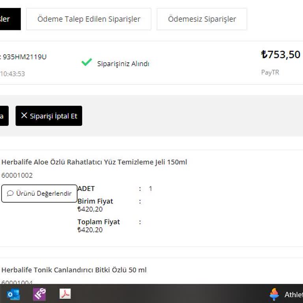This screenshot has width=303, height=303.
Task: Click order number 935HM2119U
Action: [x=25, y=57]
